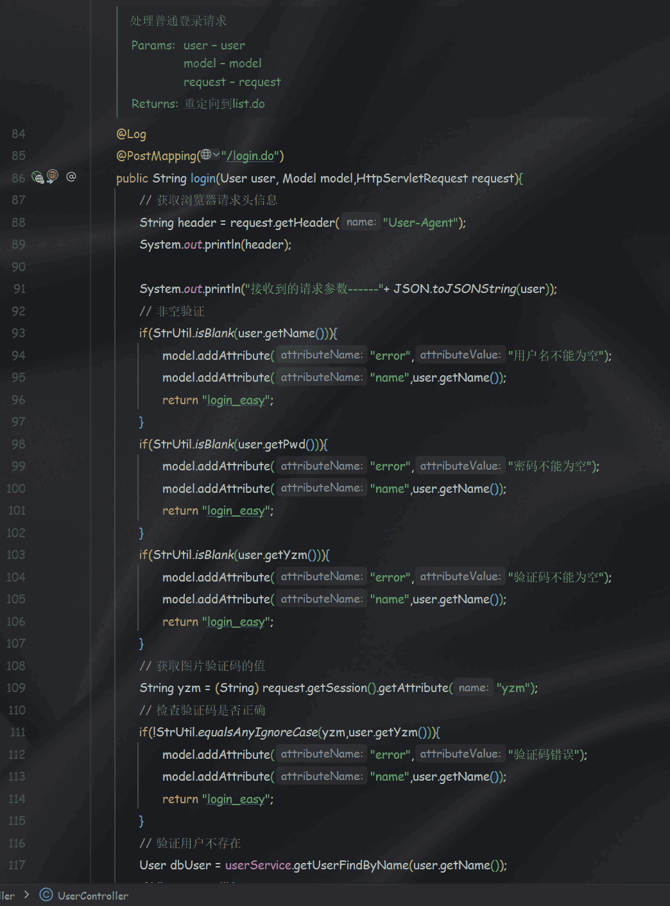Click the @ annotation gutter icon on line 86
Image resolution: width=670 pixels, height=906 pixels.
[x=71, y=177]
